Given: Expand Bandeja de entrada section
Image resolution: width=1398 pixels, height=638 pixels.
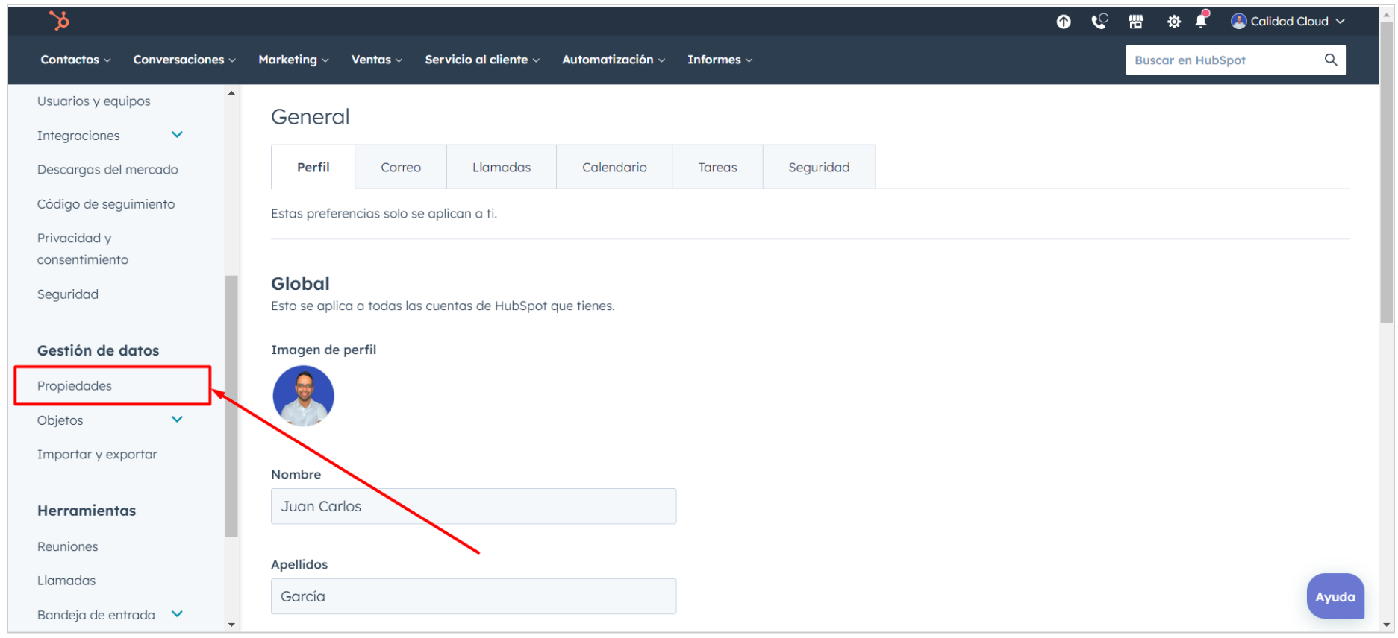Looking at the screenshot, I should pyautogui.click(x=177, y=614).
